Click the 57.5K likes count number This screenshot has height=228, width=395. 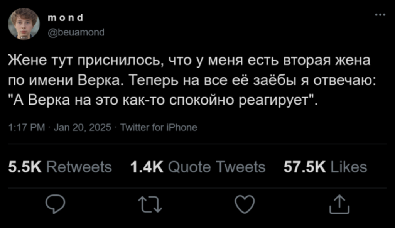point(305,167)
